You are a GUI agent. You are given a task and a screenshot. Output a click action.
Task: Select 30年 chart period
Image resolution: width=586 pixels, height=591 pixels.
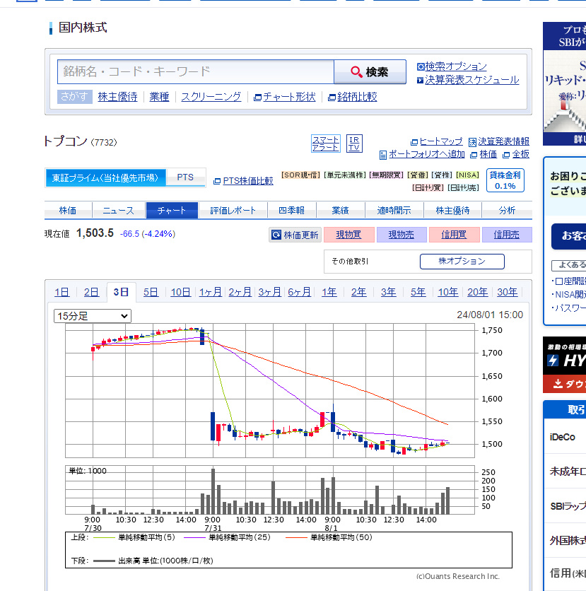tap(508, 292)
